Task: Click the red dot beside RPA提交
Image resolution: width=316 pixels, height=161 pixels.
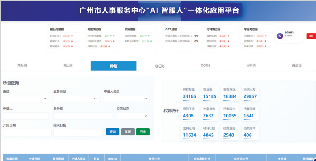Action: [266, 41]
